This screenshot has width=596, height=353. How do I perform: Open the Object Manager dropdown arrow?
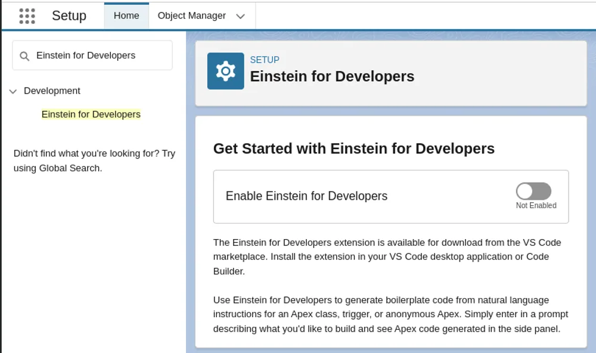point(240,16)
